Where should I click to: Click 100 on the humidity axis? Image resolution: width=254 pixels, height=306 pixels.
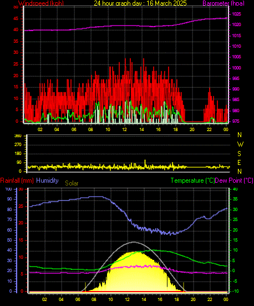8,189
